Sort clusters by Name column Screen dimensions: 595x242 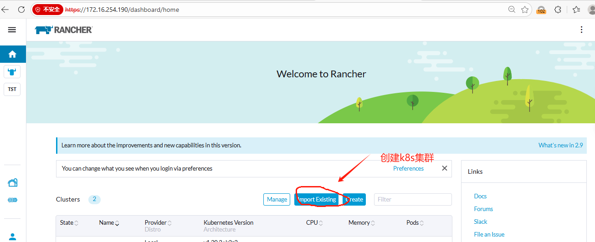coord(109,222)
